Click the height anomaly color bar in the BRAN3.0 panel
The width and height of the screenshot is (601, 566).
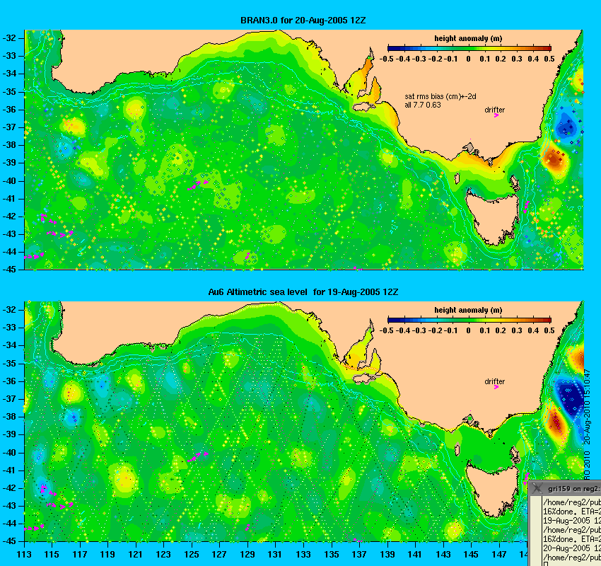point(469,48)
